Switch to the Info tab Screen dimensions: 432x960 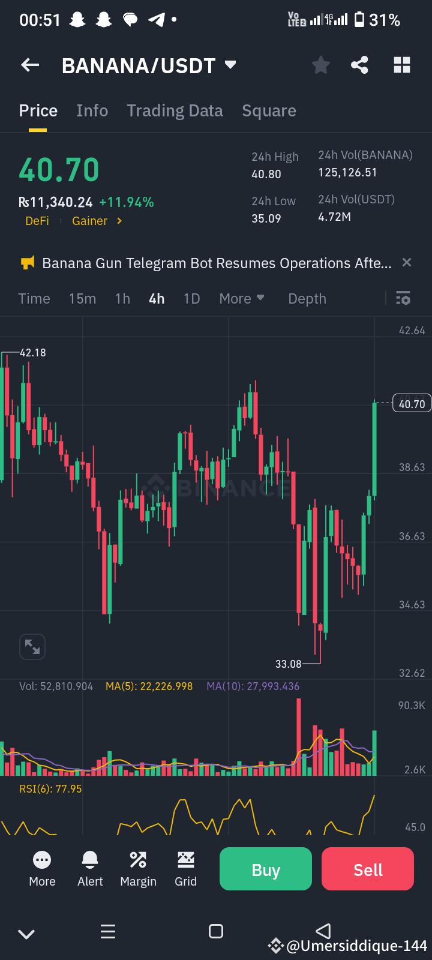92,110
